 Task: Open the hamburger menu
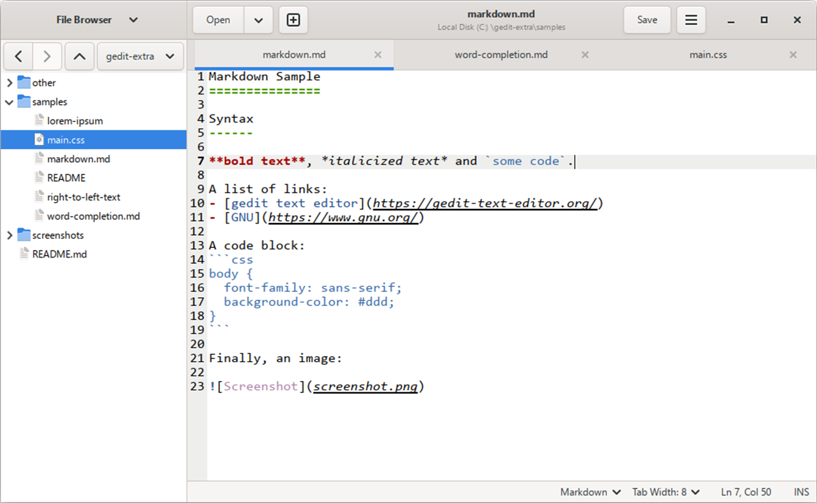click(690, 20)
